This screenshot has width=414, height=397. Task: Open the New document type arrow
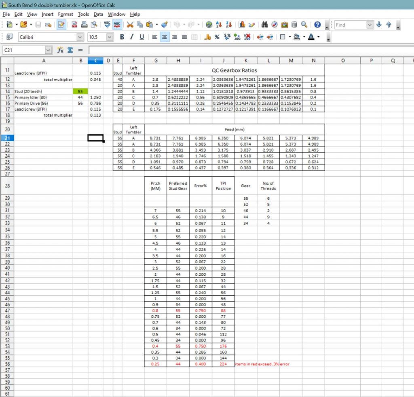click(16, 25)
